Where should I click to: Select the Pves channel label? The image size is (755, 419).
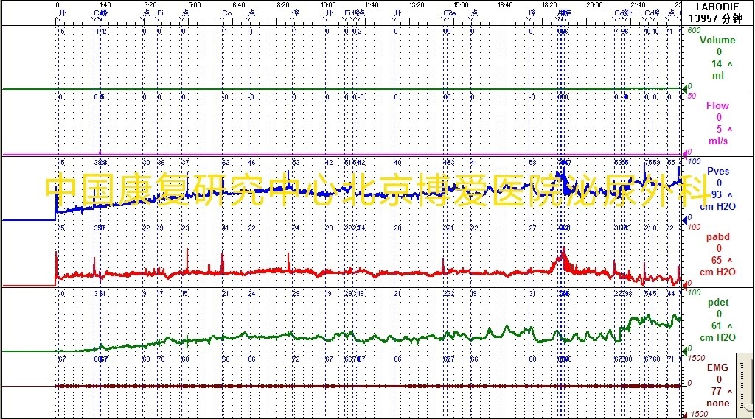point(717,171)
